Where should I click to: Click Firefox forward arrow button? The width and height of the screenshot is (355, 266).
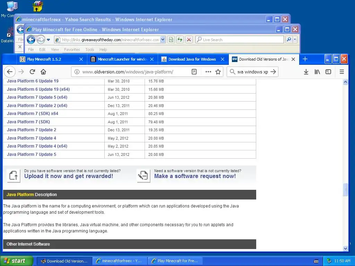[x=21, y=72]
